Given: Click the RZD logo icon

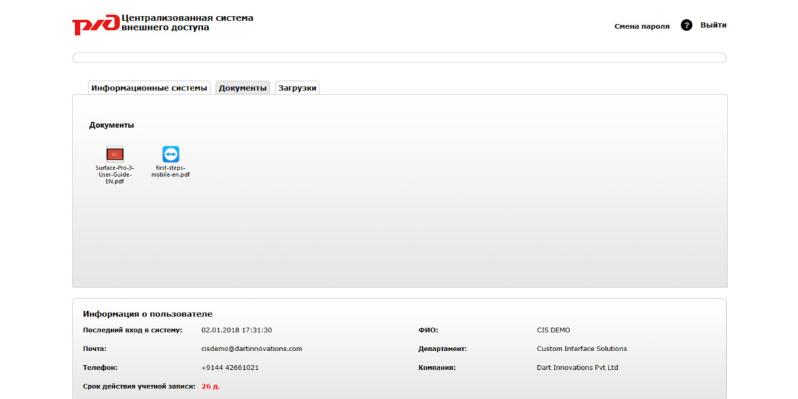Looking at the screenshot, I should 95,25.
